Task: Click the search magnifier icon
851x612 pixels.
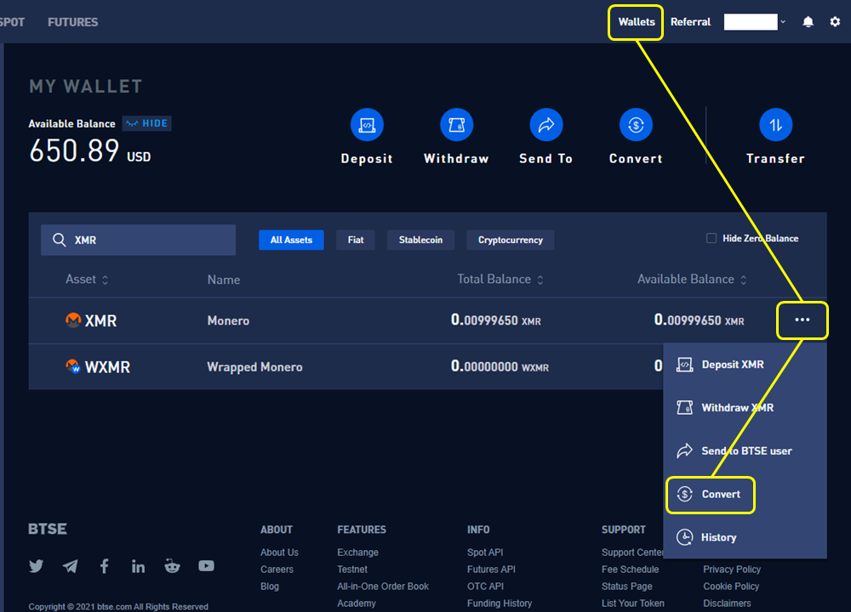Action: (x=60, y=240)
